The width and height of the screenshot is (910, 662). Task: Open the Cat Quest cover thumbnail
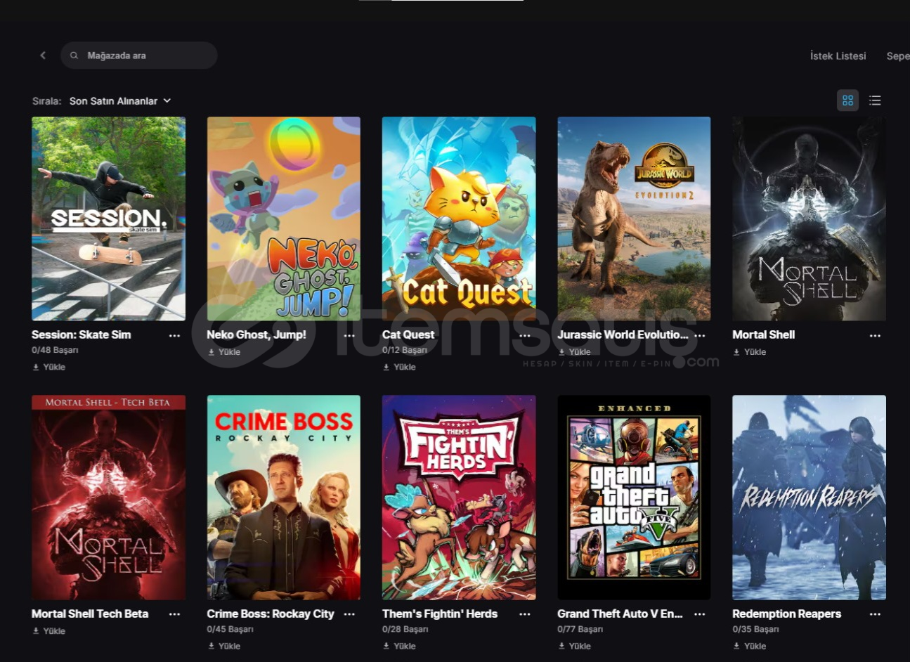(459, 219)
